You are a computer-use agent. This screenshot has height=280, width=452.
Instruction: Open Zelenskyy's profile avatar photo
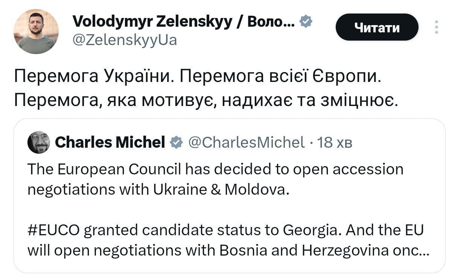(x=36, y=32)
